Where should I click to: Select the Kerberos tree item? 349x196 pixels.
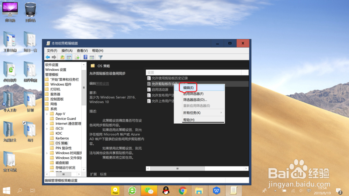62,138
